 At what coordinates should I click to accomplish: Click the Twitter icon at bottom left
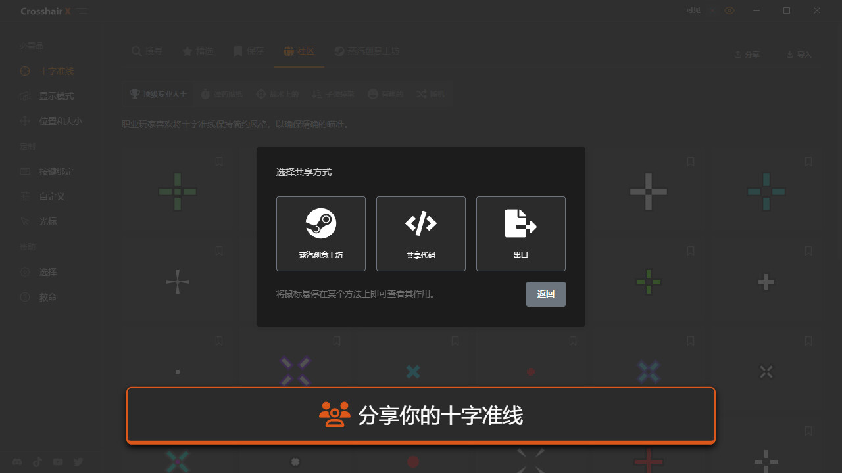coord(78,462)
